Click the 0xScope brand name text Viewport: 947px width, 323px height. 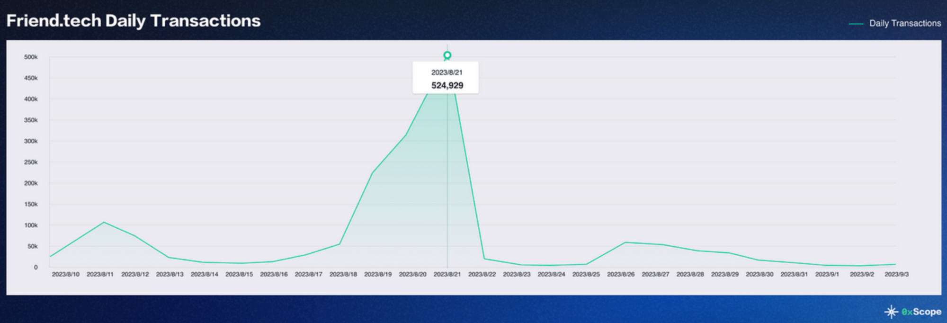(x=921, y=312)
